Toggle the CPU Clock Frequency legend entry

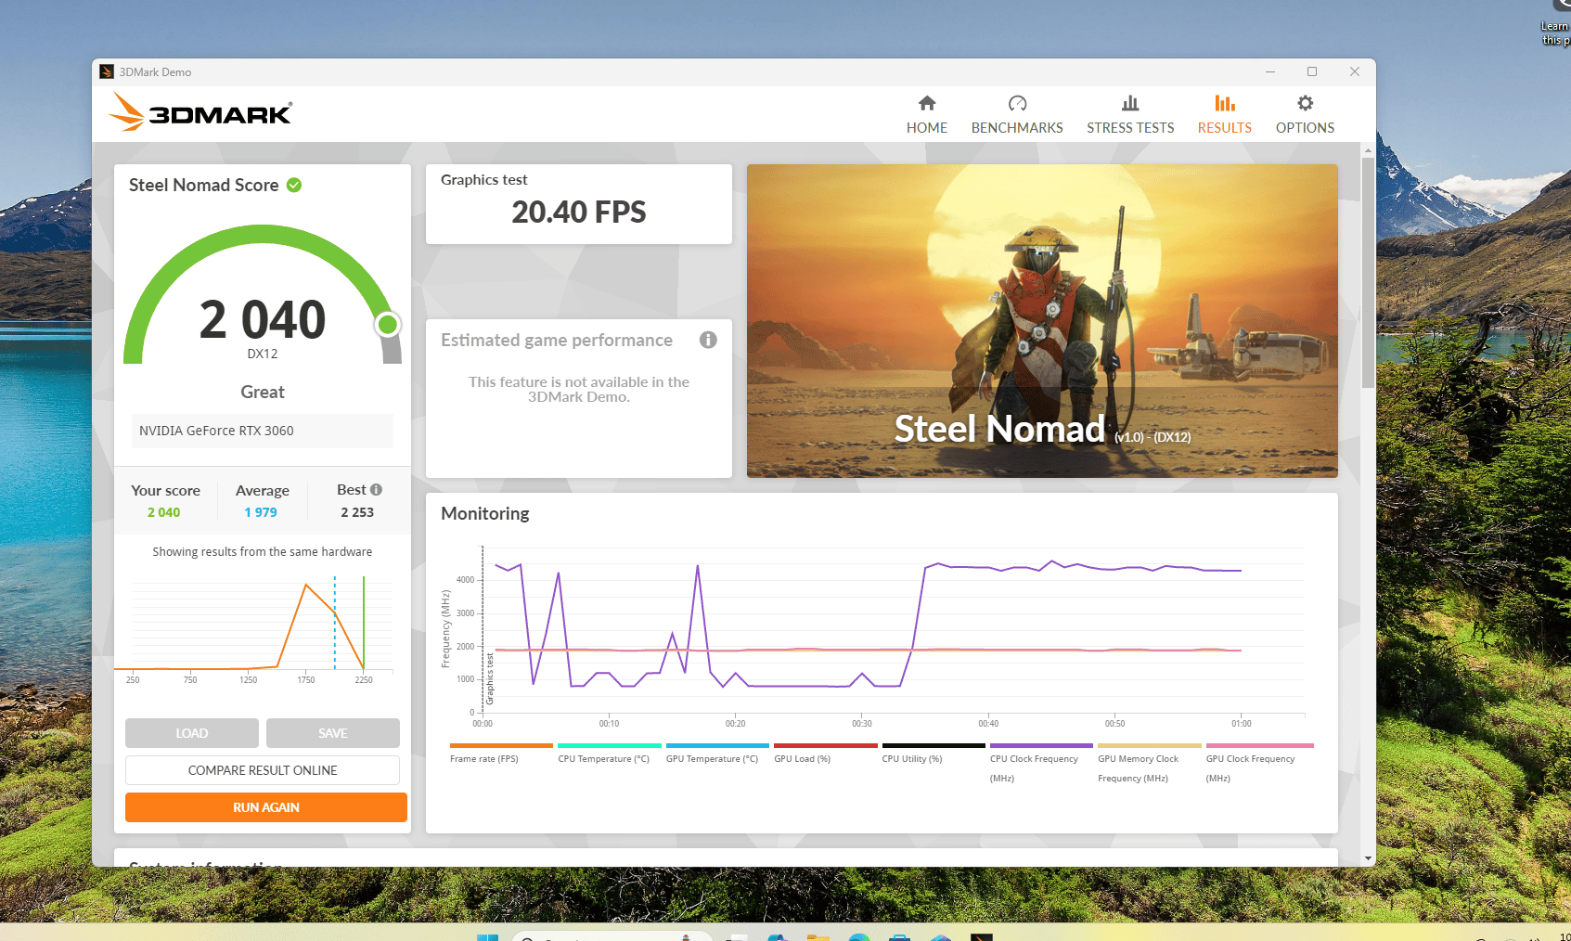tap(1041, 763)
